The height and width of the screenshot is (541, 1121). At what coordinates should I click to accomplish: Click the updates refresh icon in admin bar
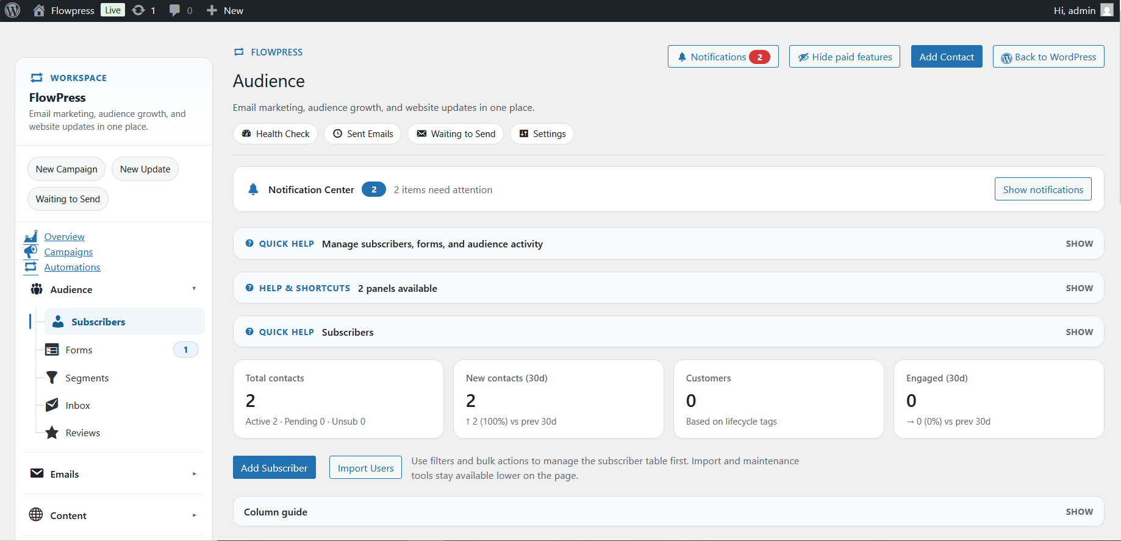[138, 10]
